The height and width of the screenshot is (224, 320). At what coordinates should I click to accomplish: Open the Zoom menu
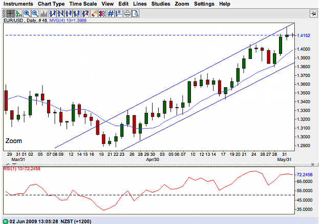tap(182, 4)
